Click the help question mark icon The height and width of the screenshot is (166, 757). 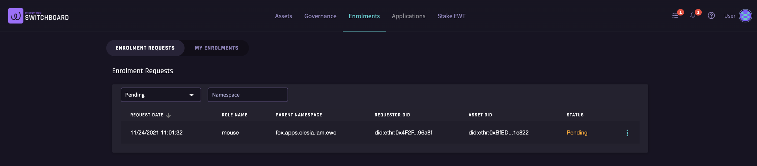711,16
